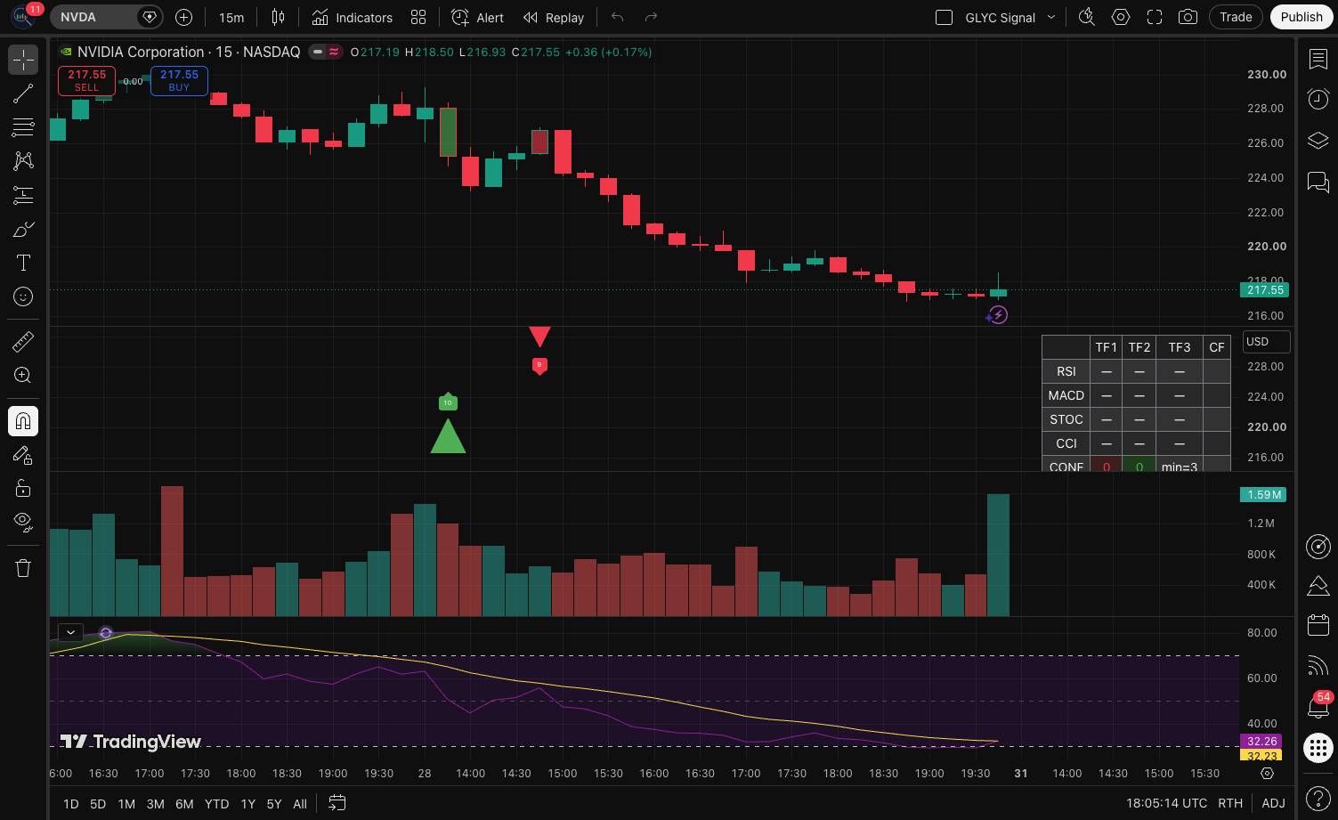Viewport: 1338px width, 820px height.
Task: Open timezone menu at 18:05:14 UTC
Action: point(1166,803)
